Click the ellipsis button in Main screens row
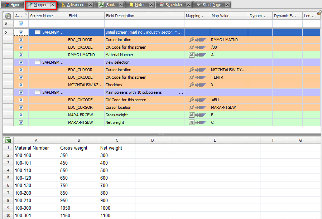 [x=181, y=93]
